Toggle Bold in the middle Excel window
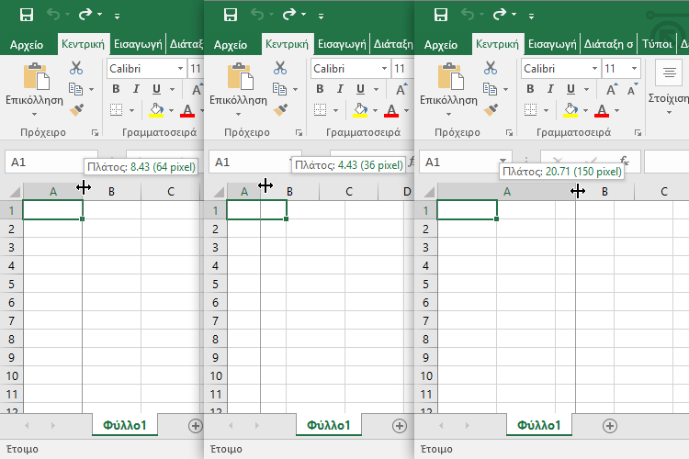Screen dimensions: 689x459 (320, 89)
